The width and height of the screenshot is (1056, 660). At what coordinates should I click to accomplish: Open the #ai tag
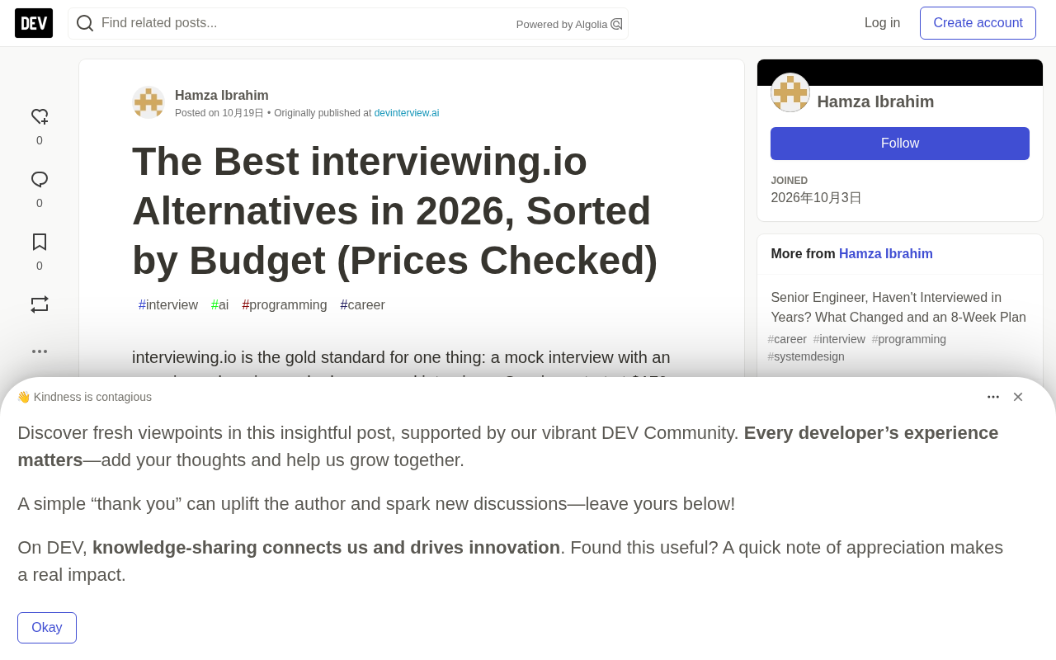(220, 305)
